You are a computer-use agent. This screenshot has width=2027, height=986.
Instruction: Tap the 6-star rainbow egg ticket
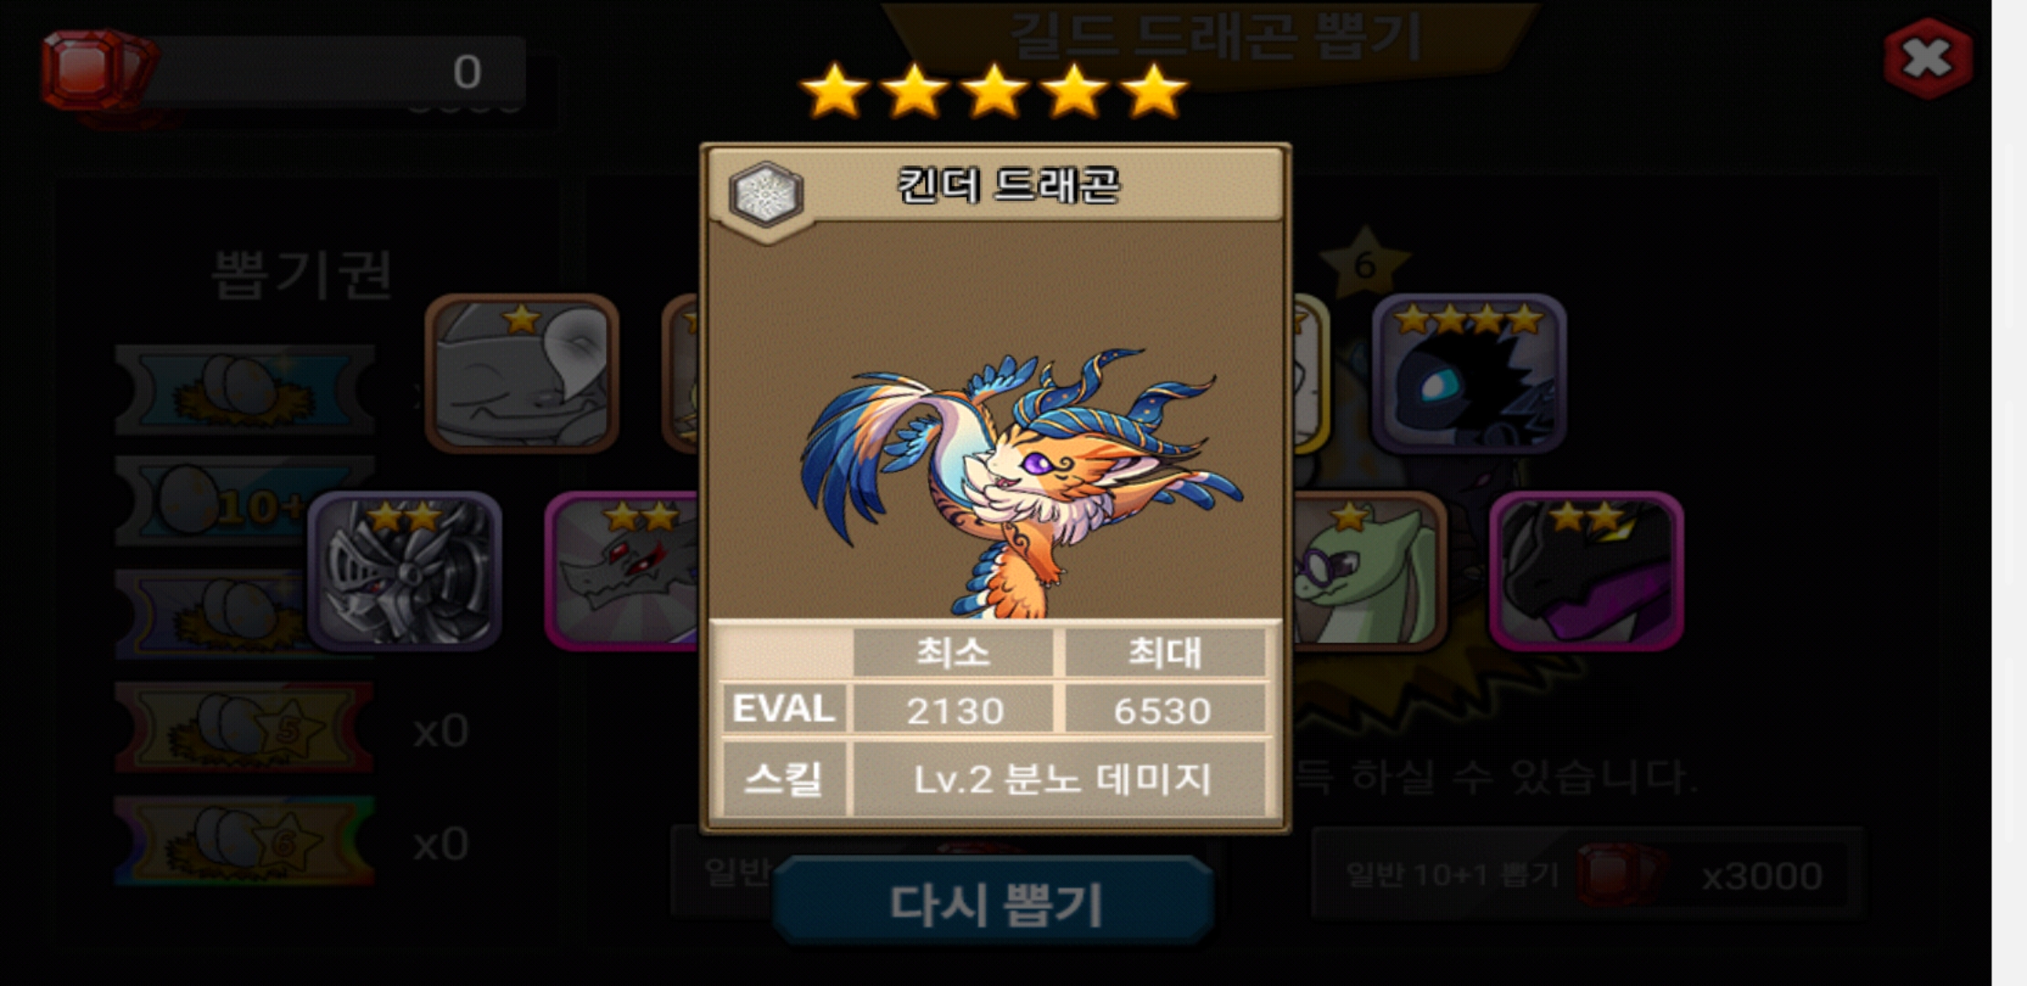(x=245, y=842)
